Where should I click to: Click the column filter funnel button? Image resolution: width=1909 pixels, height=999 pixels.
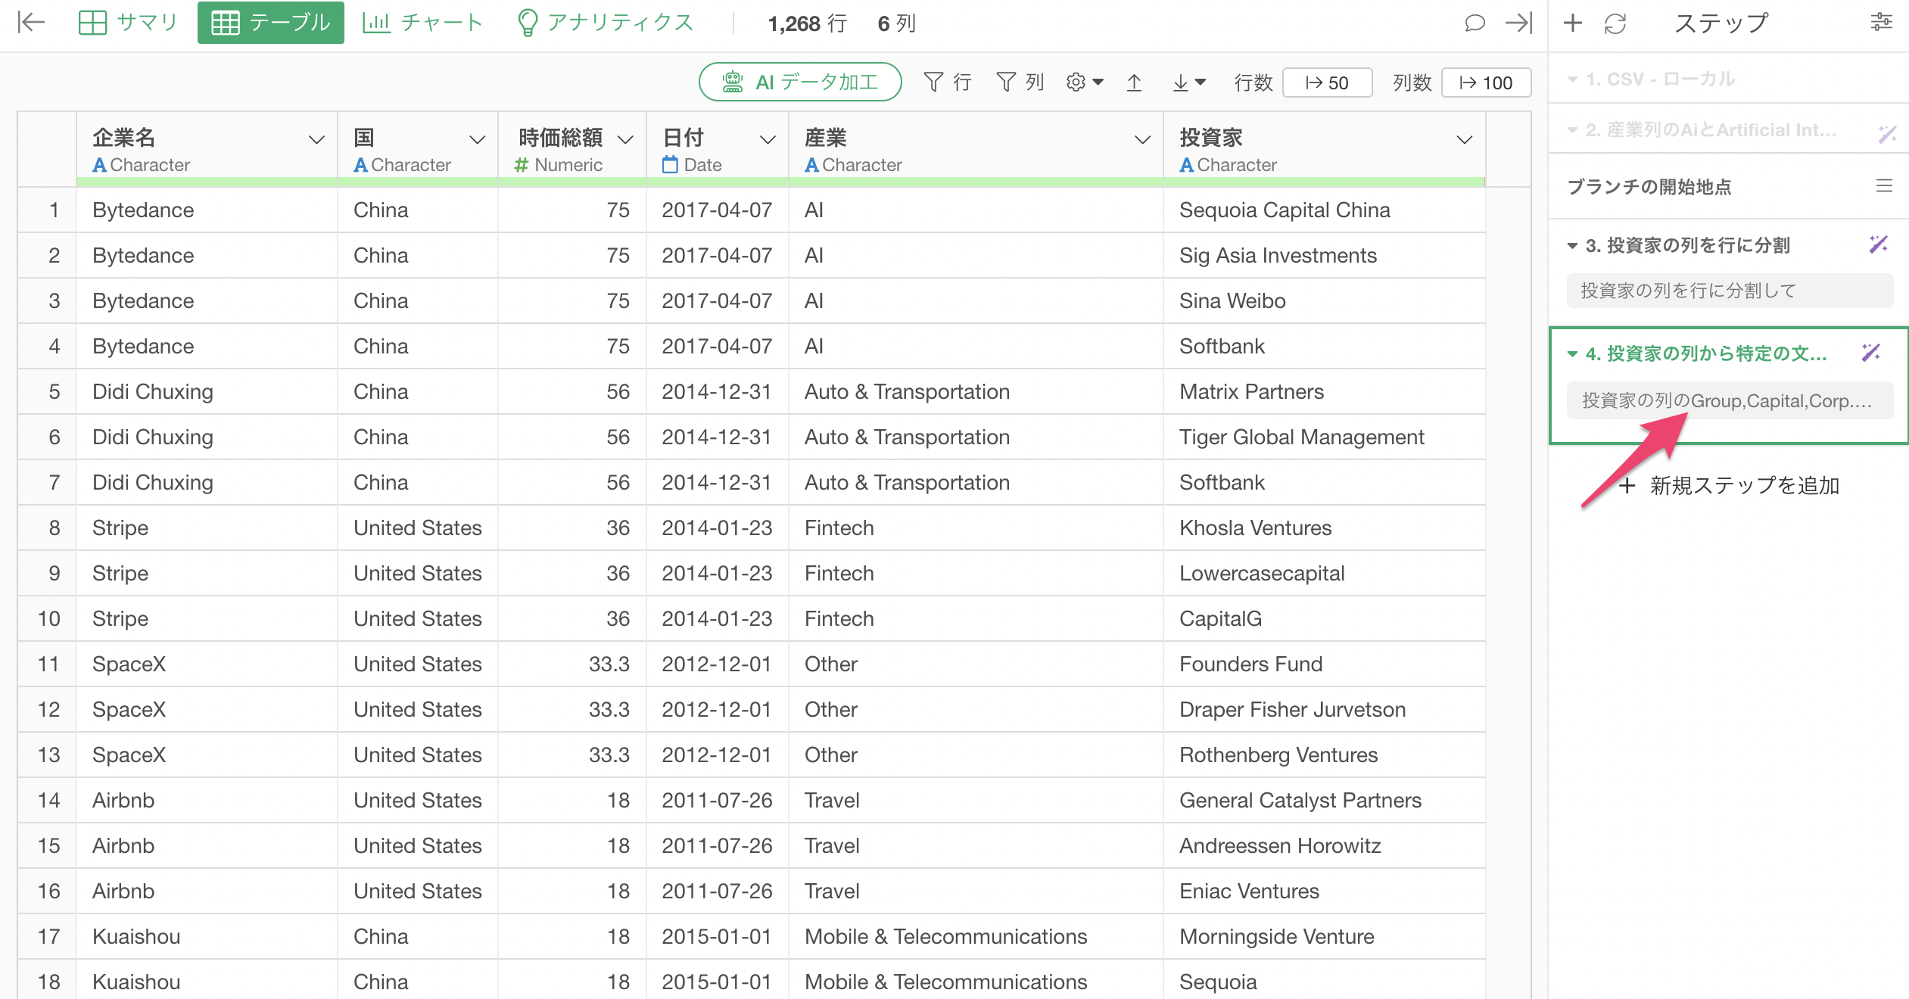(1020, 82)
